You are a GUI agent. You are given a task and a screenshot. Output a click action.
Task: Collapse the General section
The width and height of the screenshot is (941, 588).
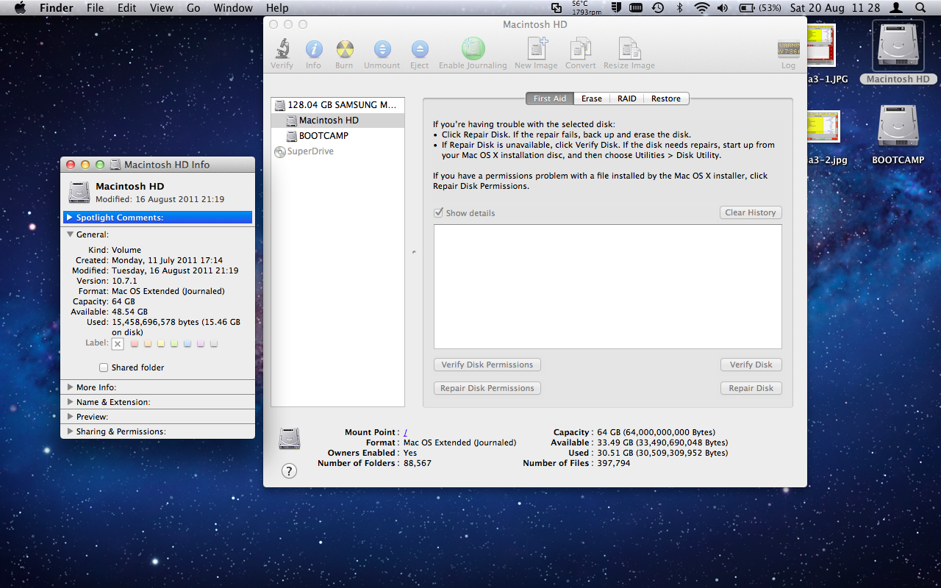70,234
